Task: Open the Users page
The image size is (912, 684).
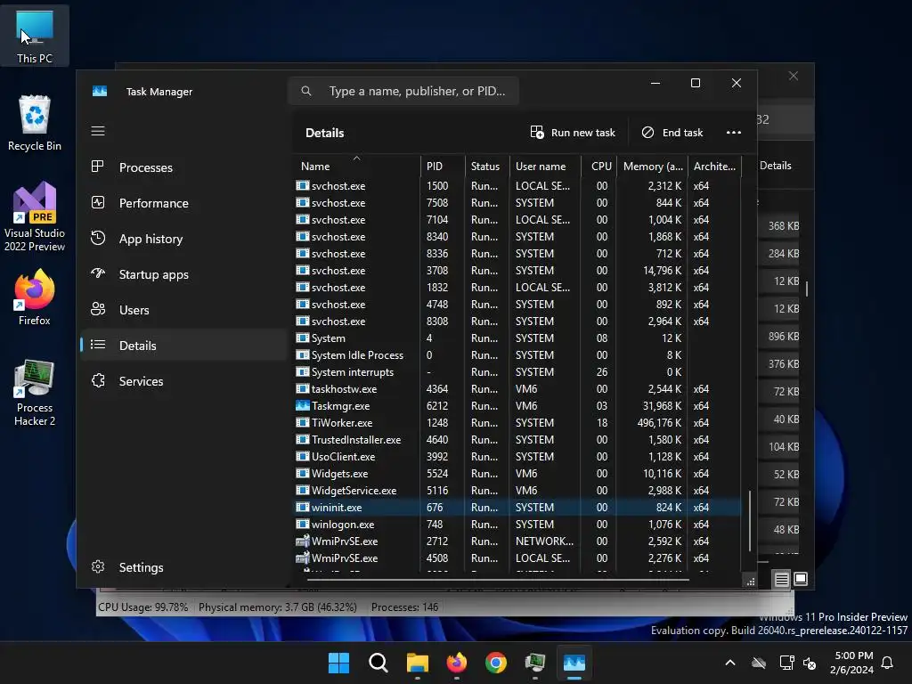Action: (x=183, y=310)
